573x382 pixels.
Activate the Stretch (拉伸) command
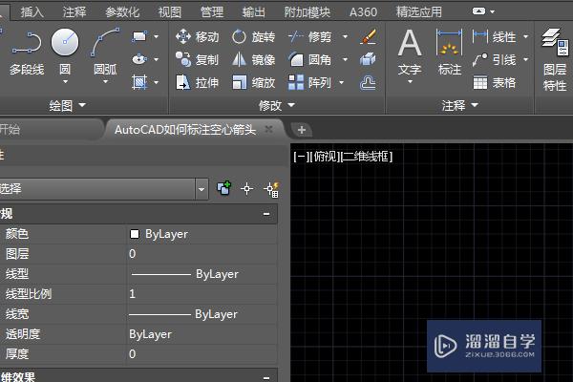(x=198, y=83)
